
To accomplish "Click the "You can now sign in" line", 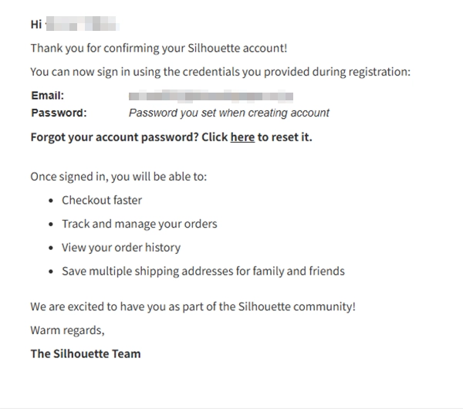I will coord(220,72).
